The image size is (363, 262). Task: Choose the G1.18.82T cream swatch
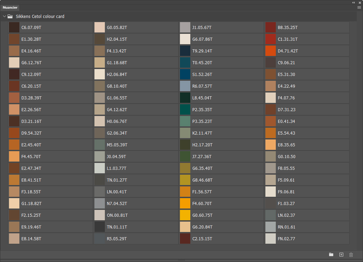click(14, 203)
